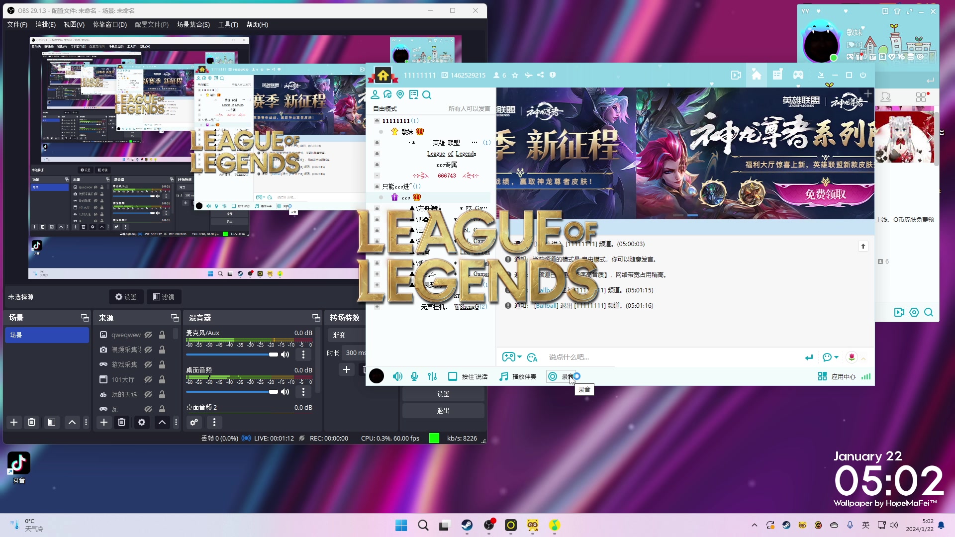Open 麦克风/Aux three-dot options menu
This screenshot has height=537, width=955.
coord(303,355)
